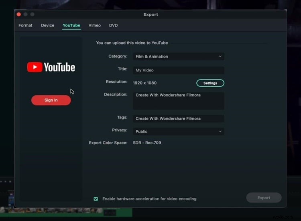Click the 1920 x 1080 resolution value

145,83
